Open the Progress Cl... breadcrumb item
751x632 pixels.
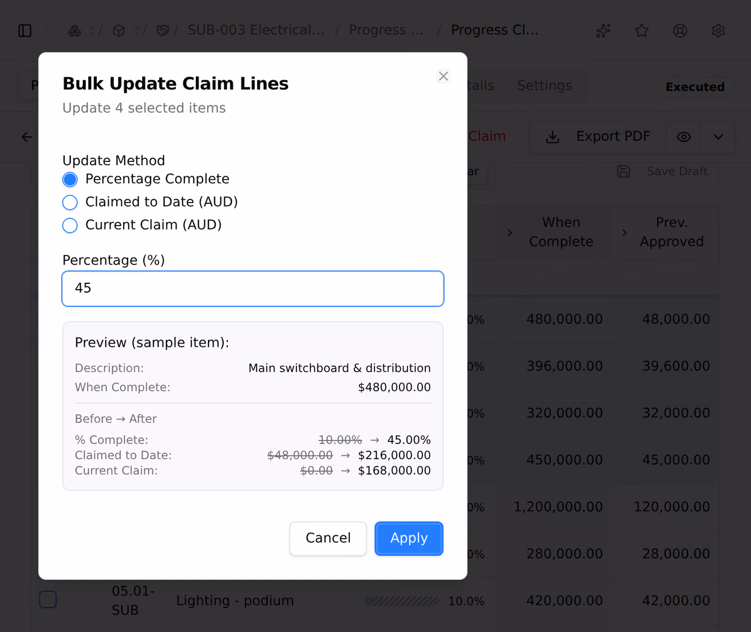(495, 30)
